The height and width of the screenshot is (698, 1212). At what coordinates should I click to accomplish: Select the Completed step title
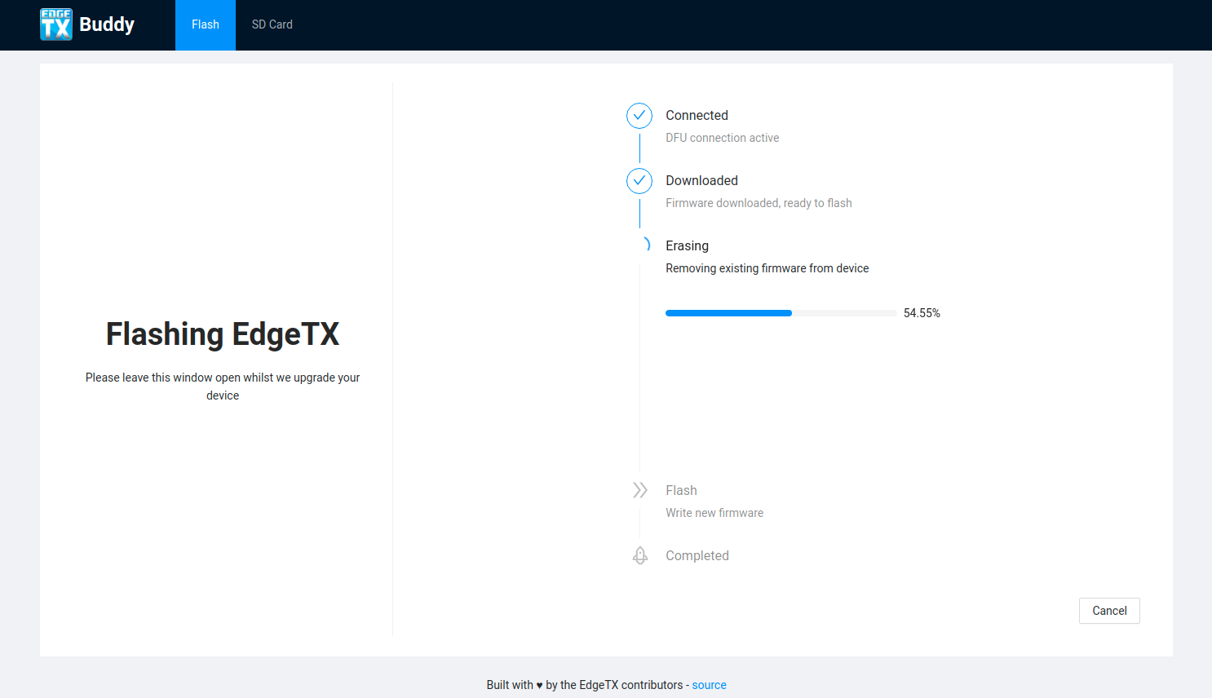[697, 556]
